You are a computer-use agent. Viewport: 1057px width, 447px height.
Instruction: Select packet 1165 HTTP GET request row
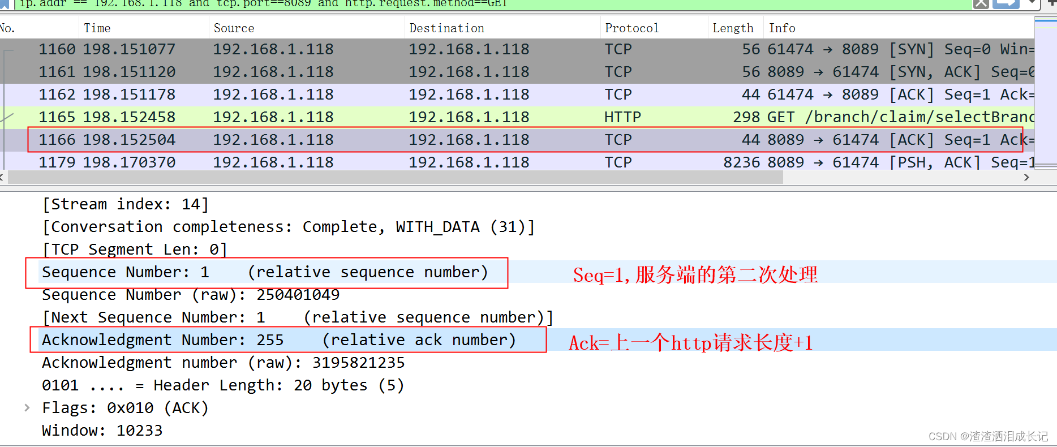517,118
